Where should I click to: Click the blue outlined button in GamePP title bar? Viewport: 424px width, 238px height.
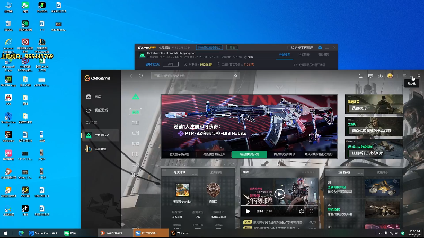[209, 48]
